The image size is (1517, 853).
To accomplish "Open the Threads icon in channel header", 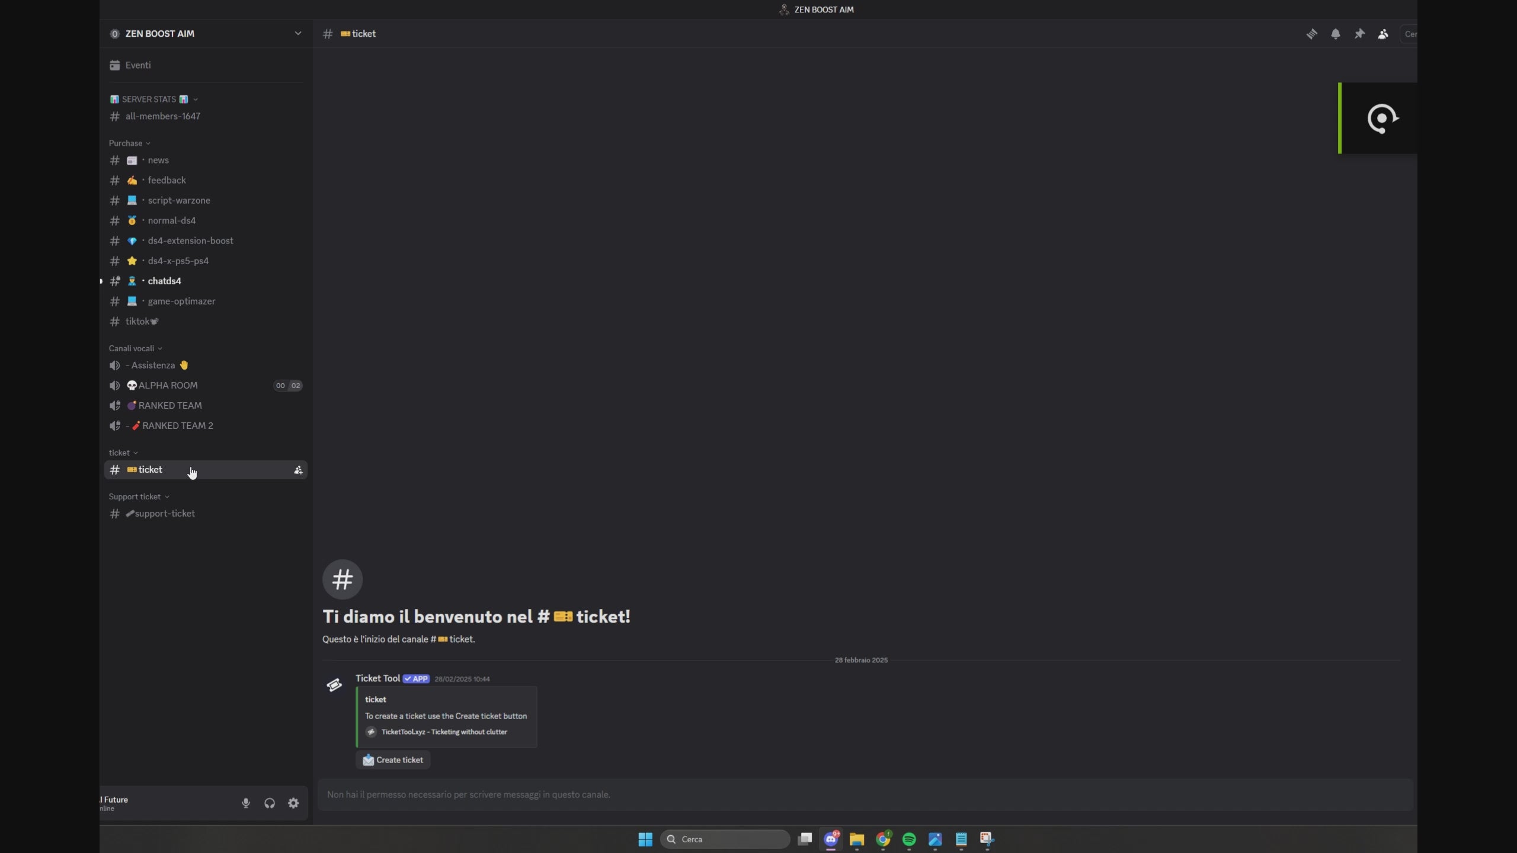I will (x=1311, y=34).
